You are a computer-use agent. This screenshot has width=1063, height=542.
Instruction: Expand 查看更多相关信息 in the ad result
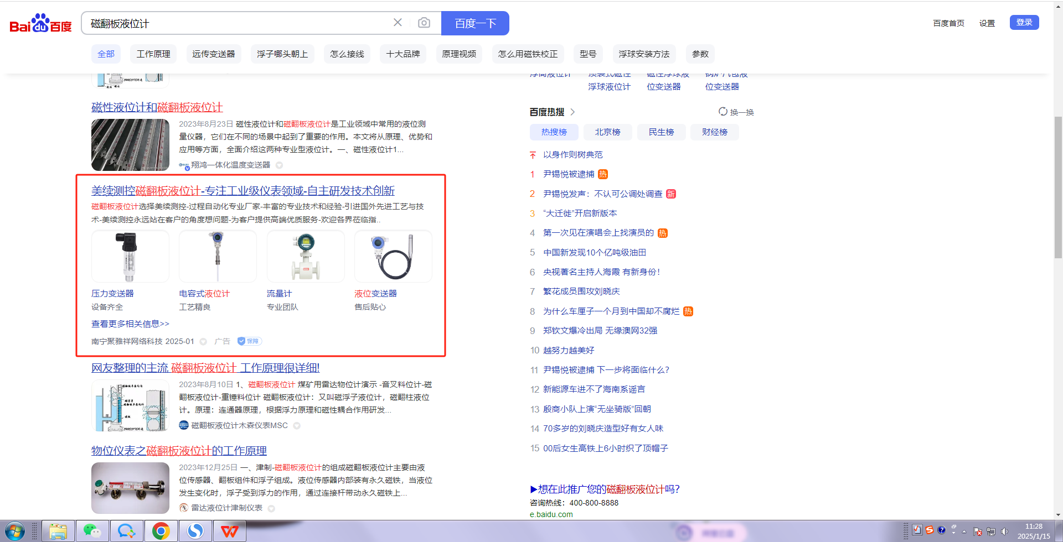click(x=130, y=324)
